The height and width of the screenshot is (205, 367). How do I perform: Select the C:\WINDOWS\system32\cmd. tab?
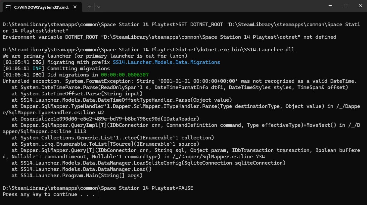coord(42,7)
